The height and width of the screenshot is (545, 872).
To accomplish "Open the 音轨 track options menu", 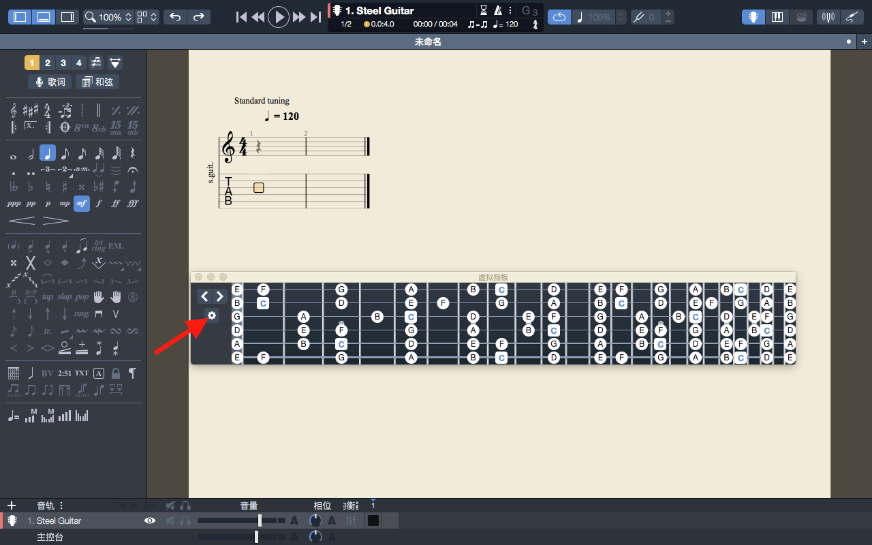I will click(61, 505).
